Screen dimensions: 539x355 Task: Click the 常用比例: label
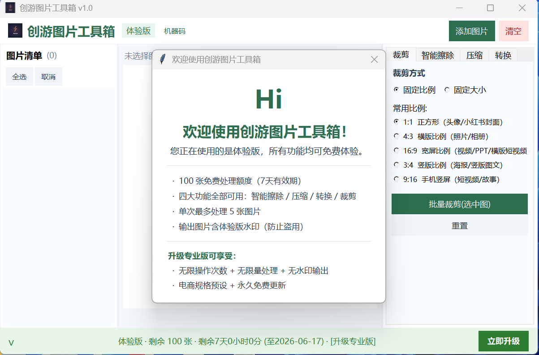click(x=410, y=108)
